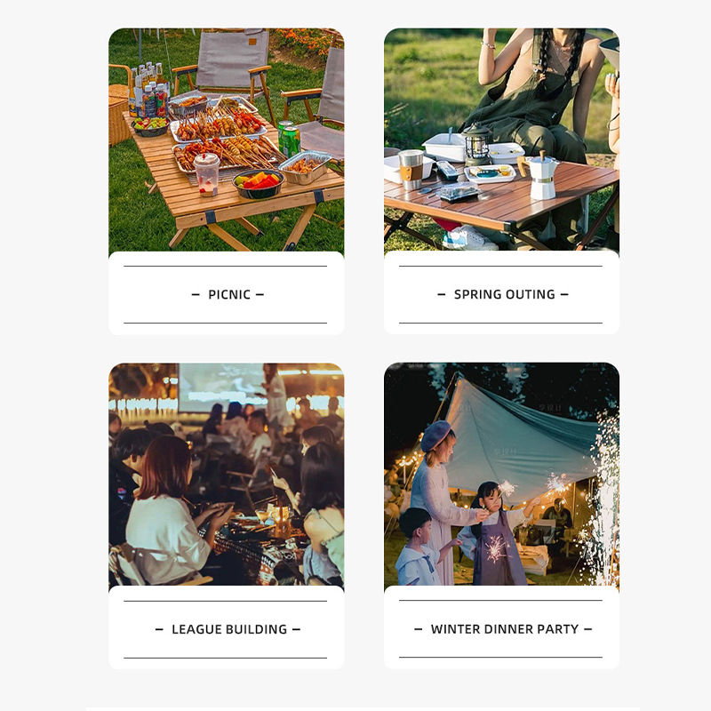
Task: Click the green soda cans
Action: click(x=289, y=139)
